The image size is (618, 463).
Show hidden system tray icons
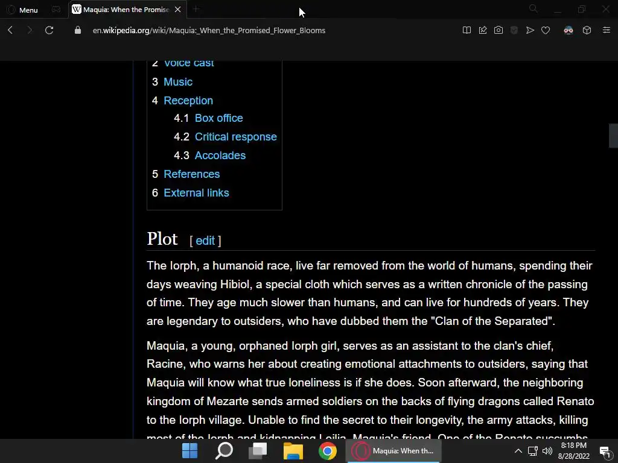point(518,451)
